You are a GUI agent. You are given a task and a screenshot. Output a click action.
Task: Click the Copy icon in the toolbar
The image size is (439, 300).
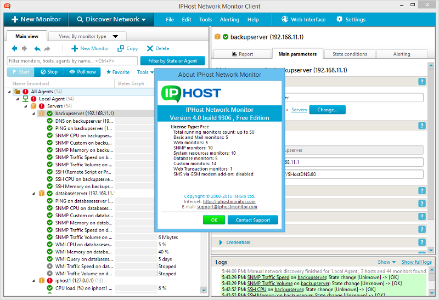120,49
